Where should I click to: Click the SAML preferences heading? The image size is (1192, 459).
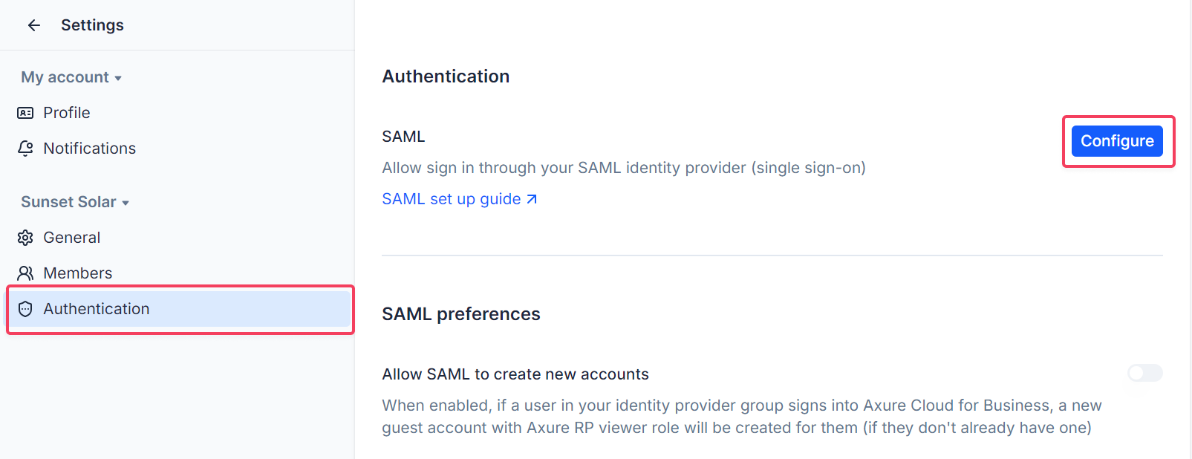click(x=460, y=314)
